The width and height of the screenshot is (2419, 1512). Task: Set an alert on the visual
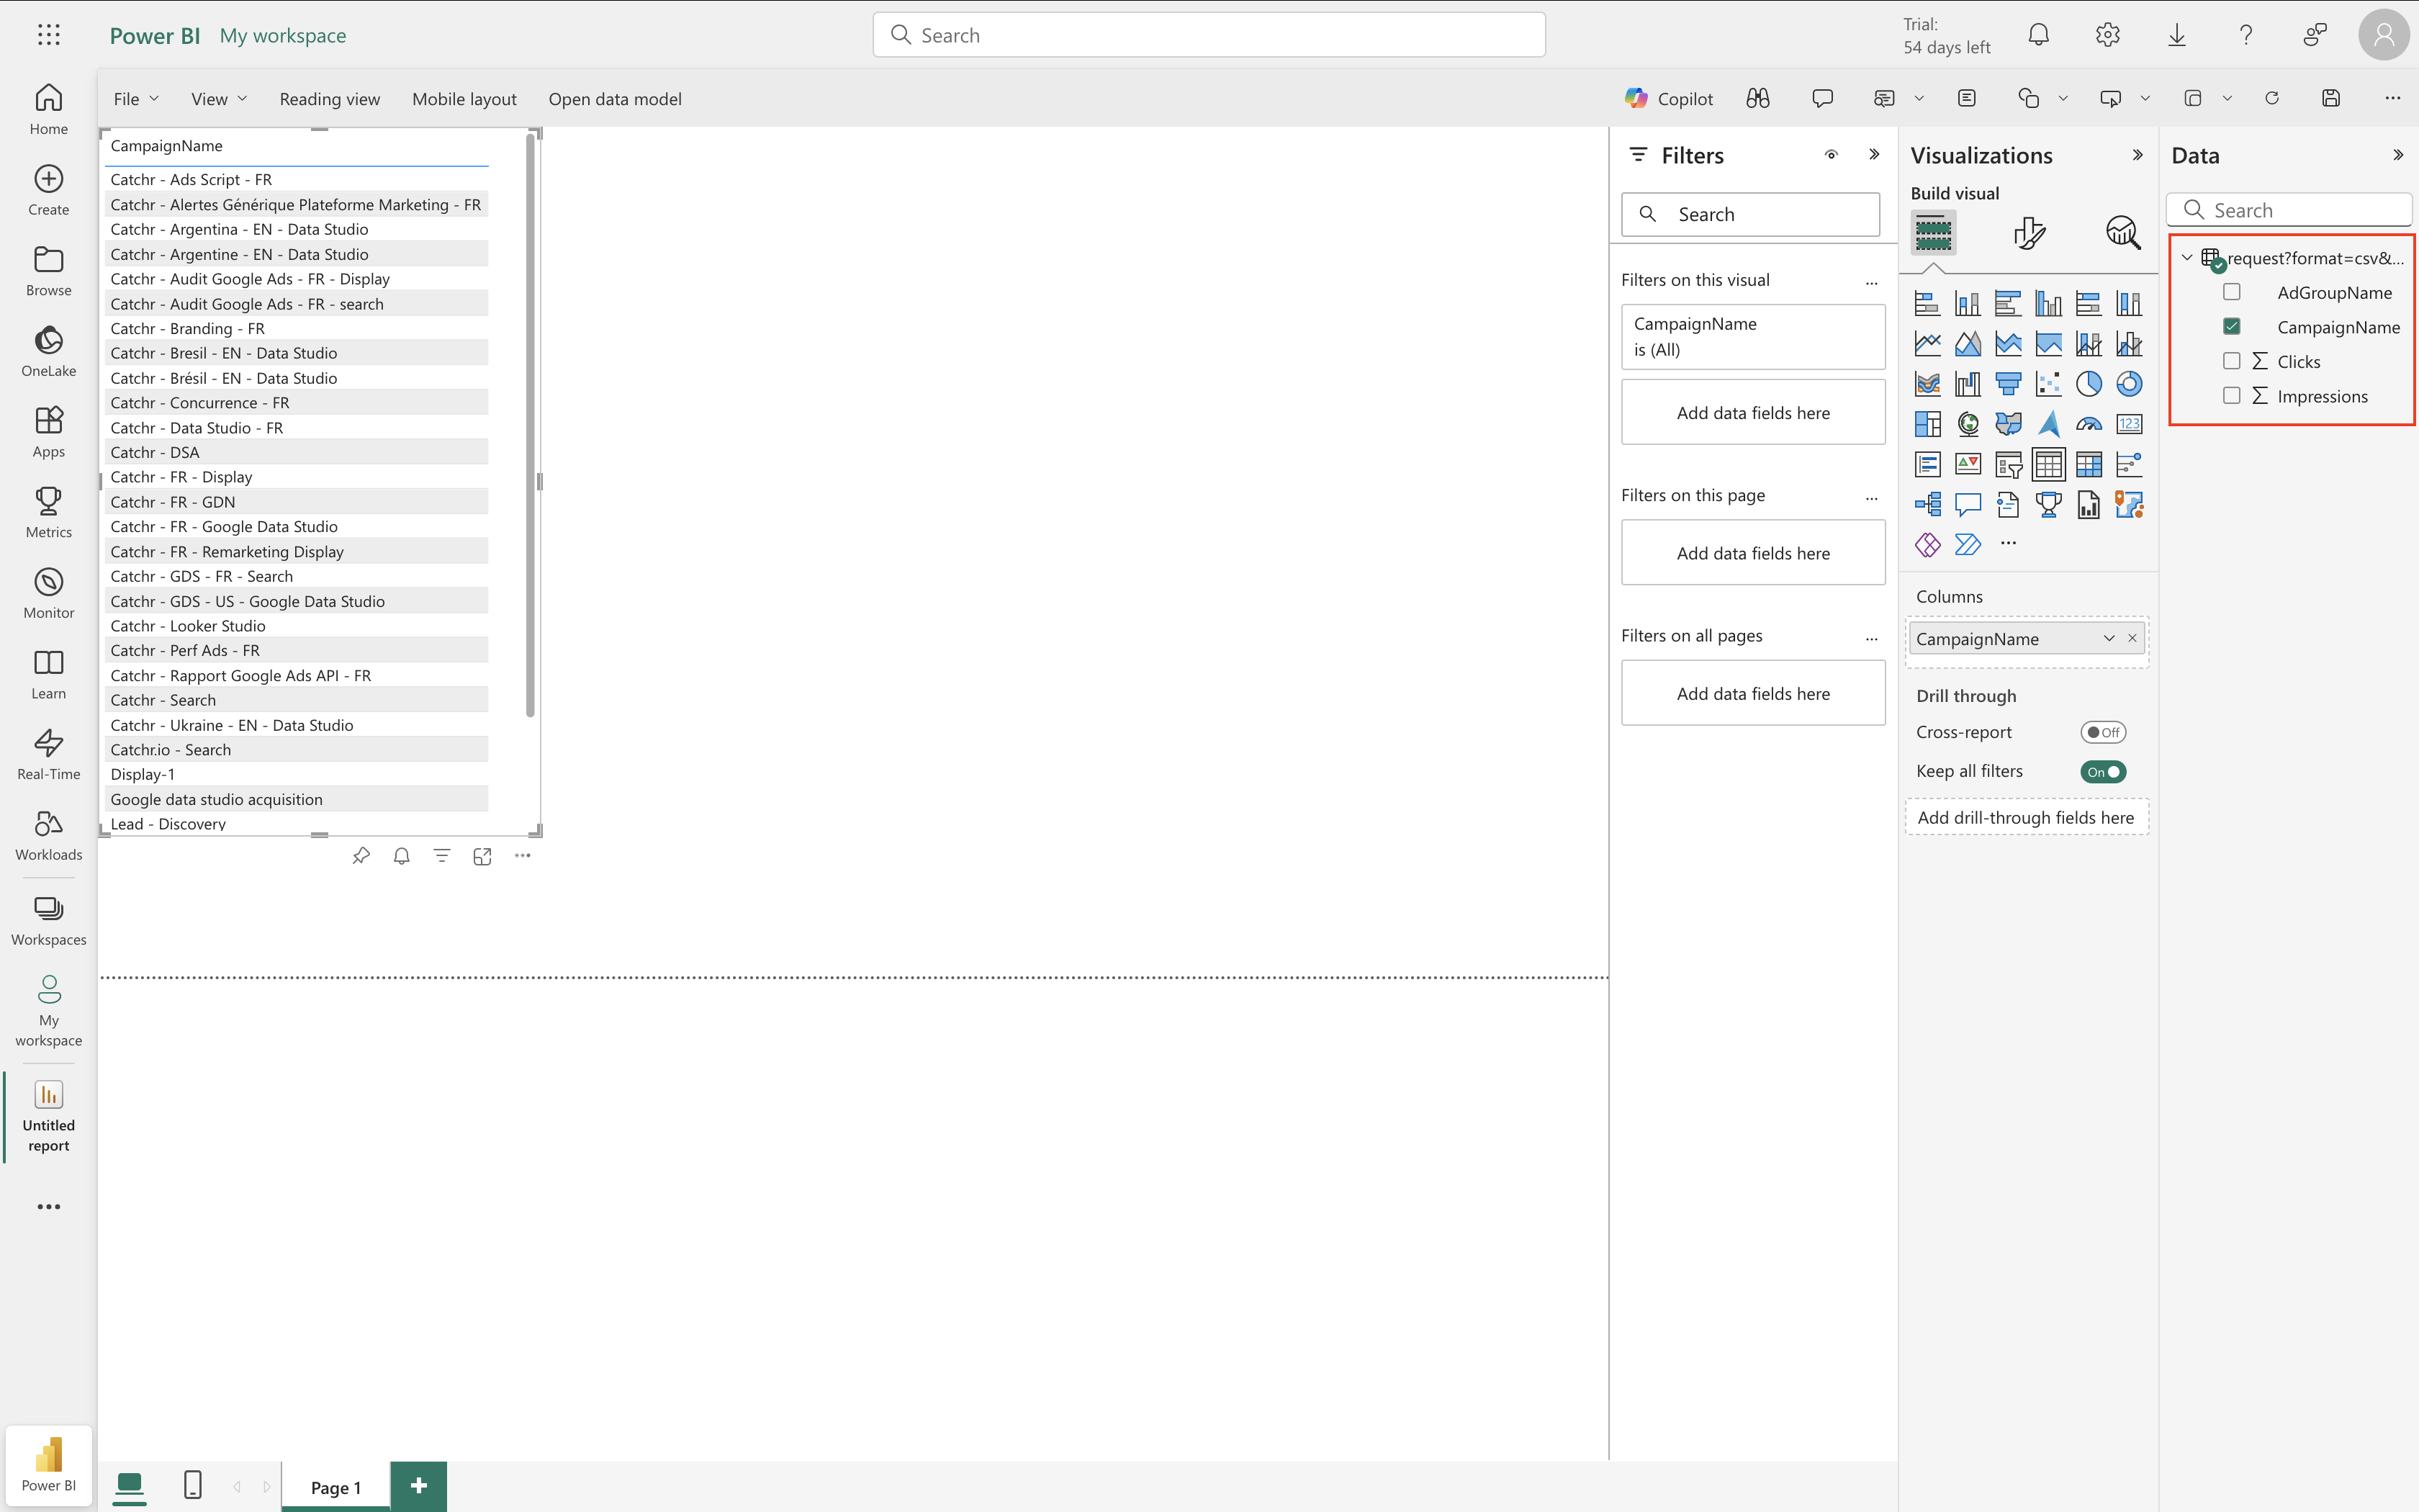coord(402,856)
